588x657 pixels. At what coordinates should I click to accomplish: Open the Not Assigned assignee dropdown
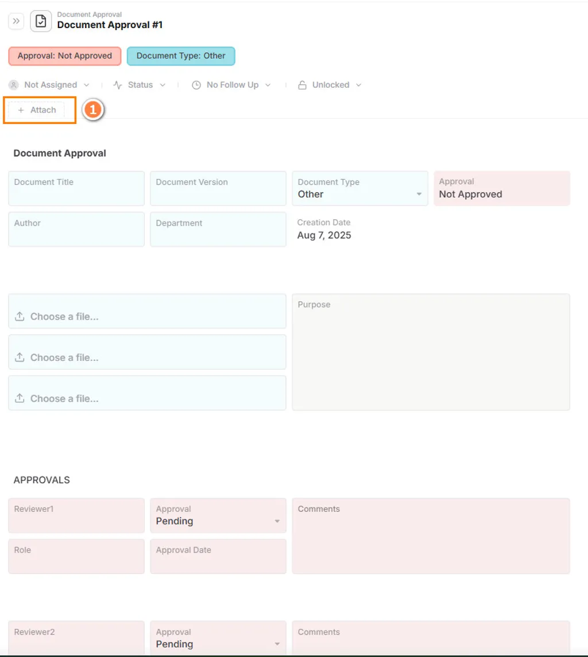click(x=49, y=85)
